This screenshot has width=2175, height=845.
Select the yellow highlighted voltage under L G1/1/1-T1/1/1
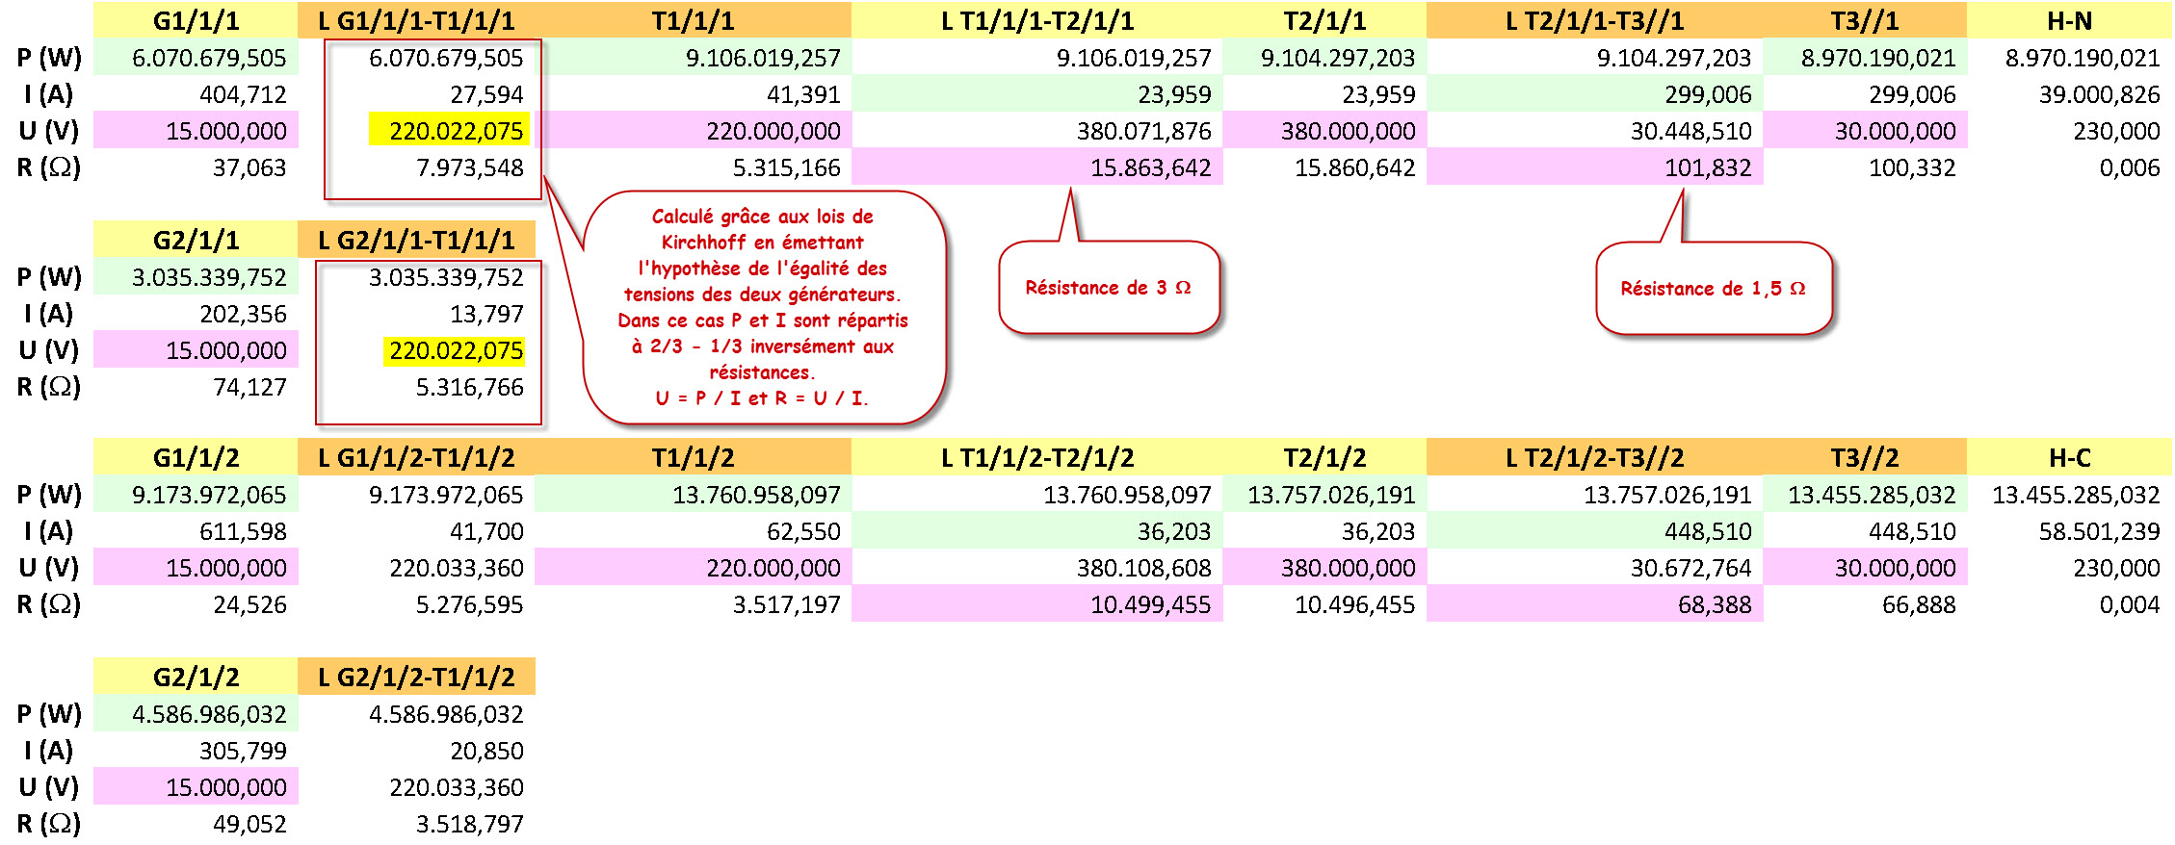tap(450, 131)
